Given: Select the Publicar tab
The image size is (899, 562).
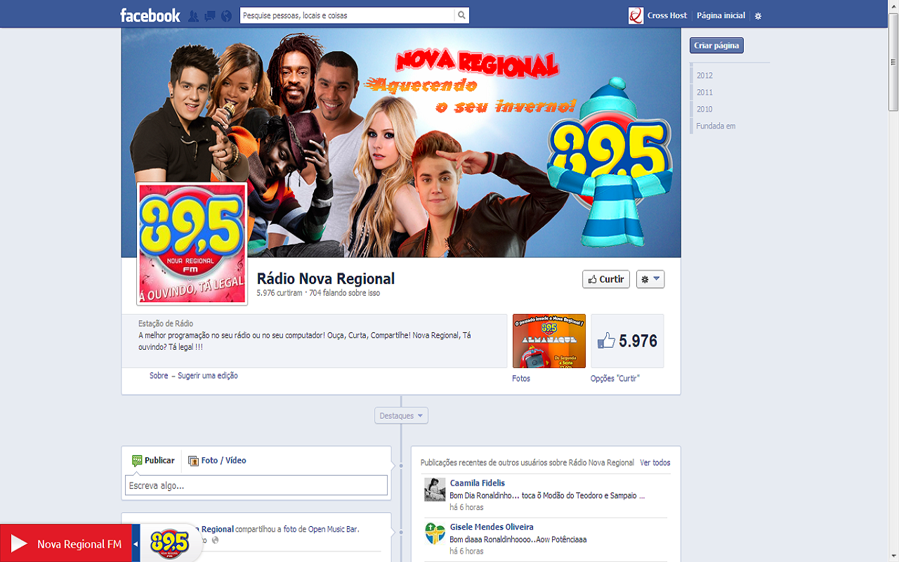Looking at the screenshot, I should [x=153, y=461].
